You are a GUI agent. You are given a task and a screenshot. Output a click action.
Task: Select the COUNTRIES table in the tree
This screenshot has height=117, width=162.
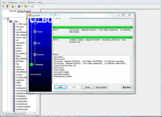point(21,72)
